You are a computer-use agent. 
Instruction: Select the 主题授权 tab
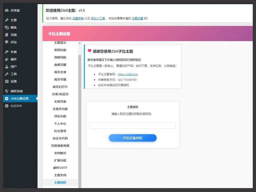[60, 182]
